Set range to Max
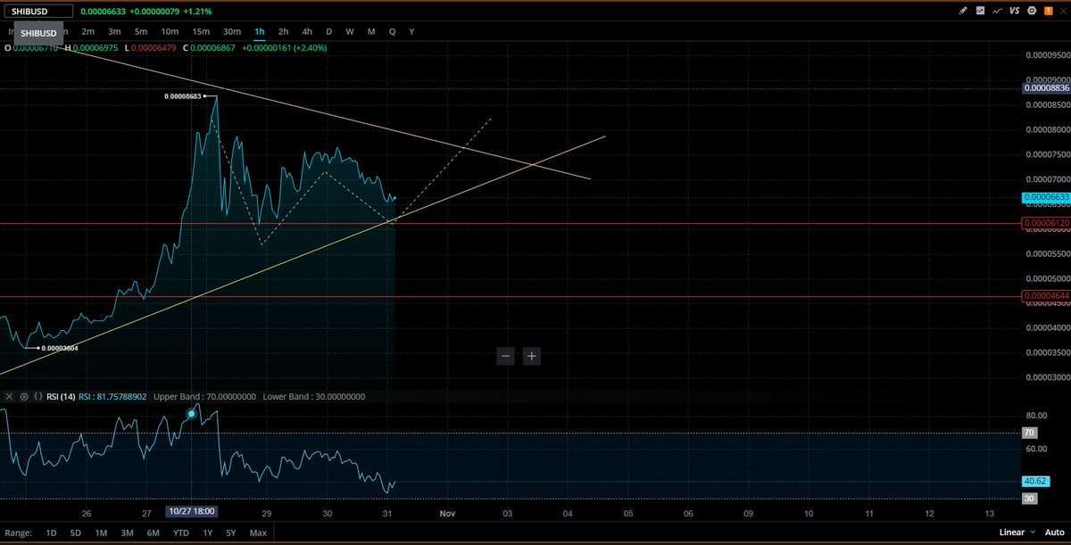Image resolution: width=1071 pixels, height=545 pixels. coord(258,533)
